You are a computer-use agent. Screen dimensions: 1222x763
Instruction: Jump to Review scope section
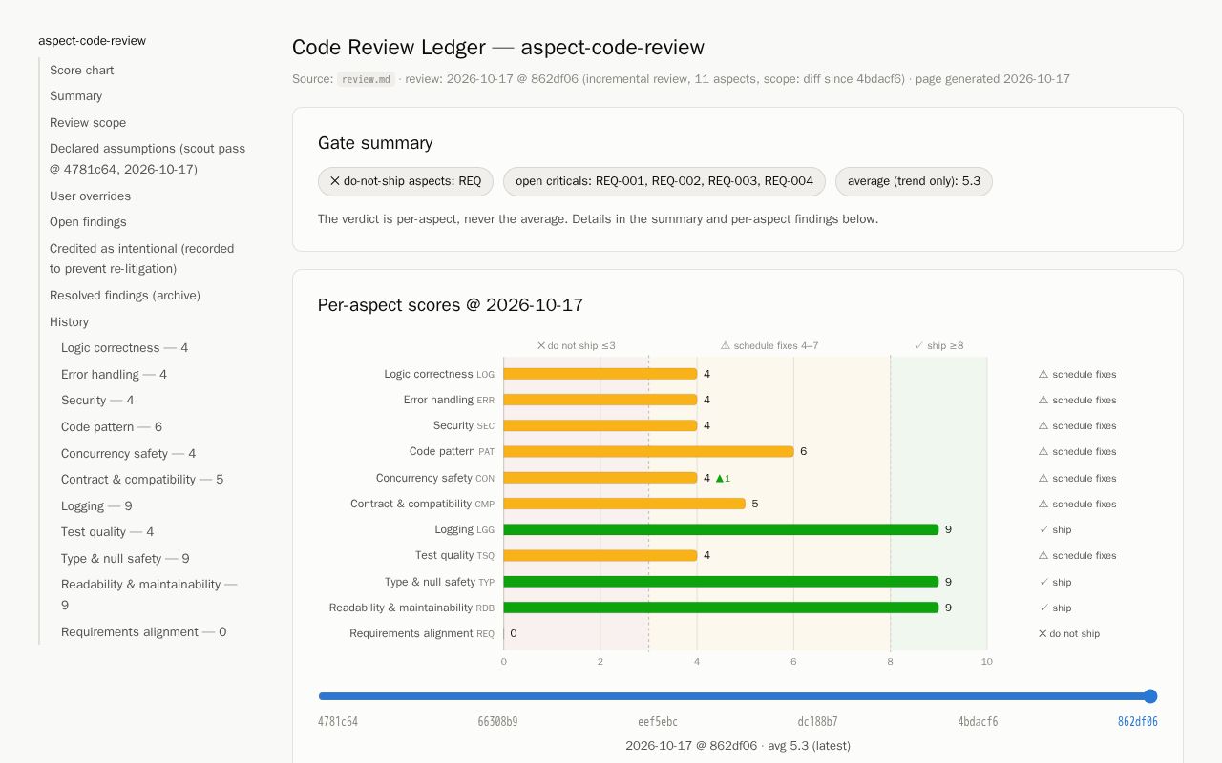[x=88, y=122]
